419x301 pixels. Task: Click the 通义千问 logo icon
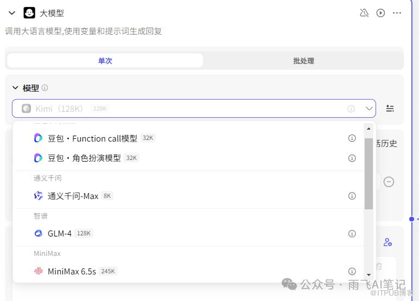click(x=38, y=196)
